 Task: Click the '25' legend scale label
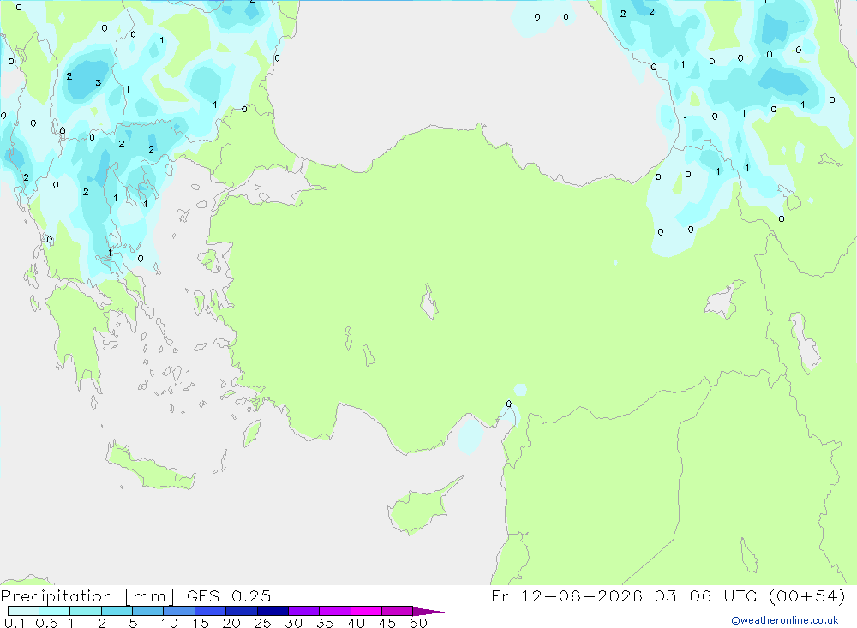point(262,623)
